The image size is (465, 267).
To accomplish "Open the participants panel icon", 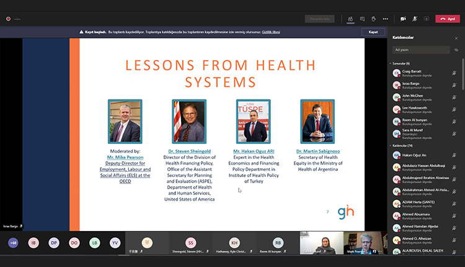I will [351, 19].
